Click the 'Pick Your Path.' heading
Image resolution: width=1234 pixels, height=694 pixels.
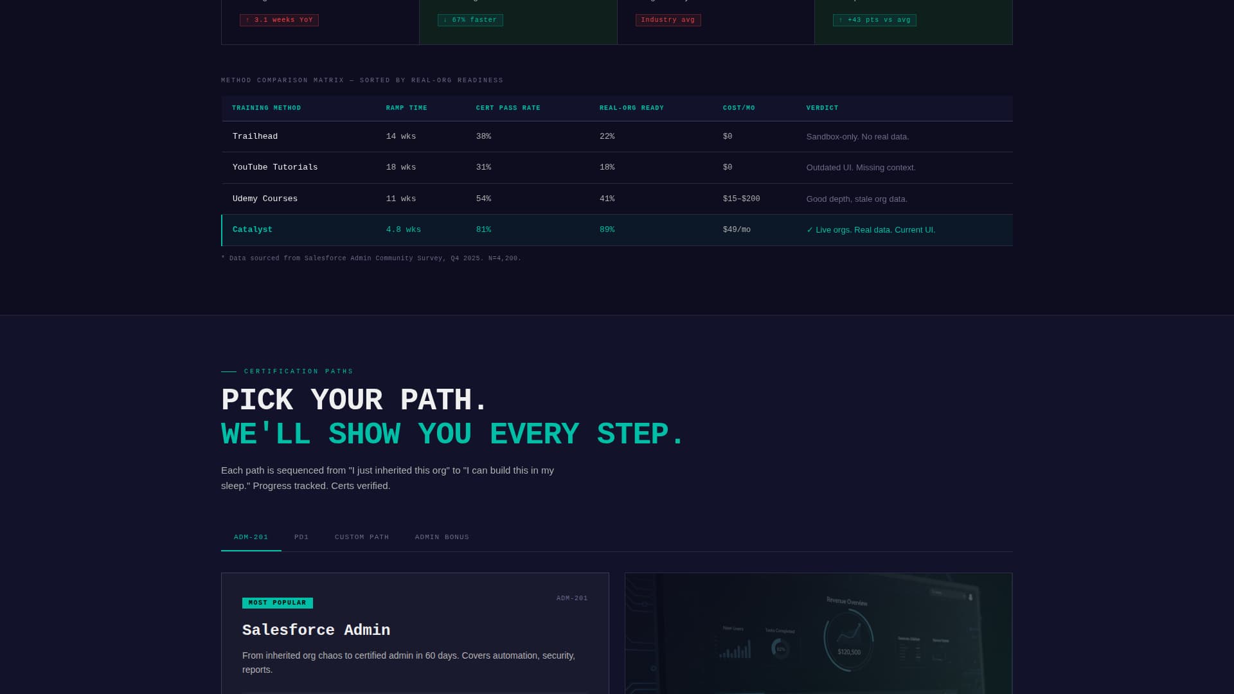[x=355, y=400]
